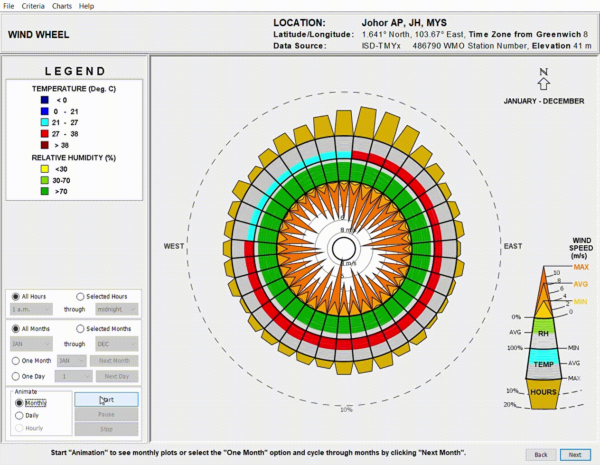Screen dimensions: 600x465
Task: Click the TEMP segment in legend key
Action: tap(544, 364)
